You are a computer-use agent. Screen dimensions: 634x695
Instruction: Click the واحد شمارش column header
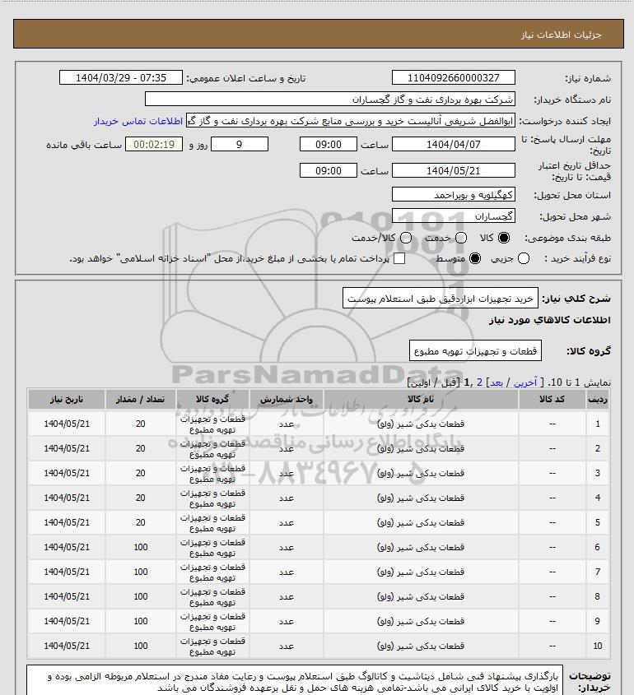point(287,400)
